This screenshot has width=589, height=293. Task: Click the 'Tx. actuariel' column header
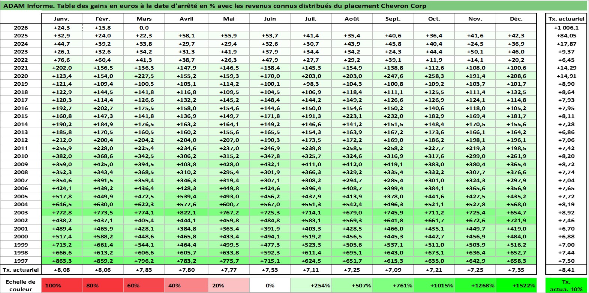point(566,19)
